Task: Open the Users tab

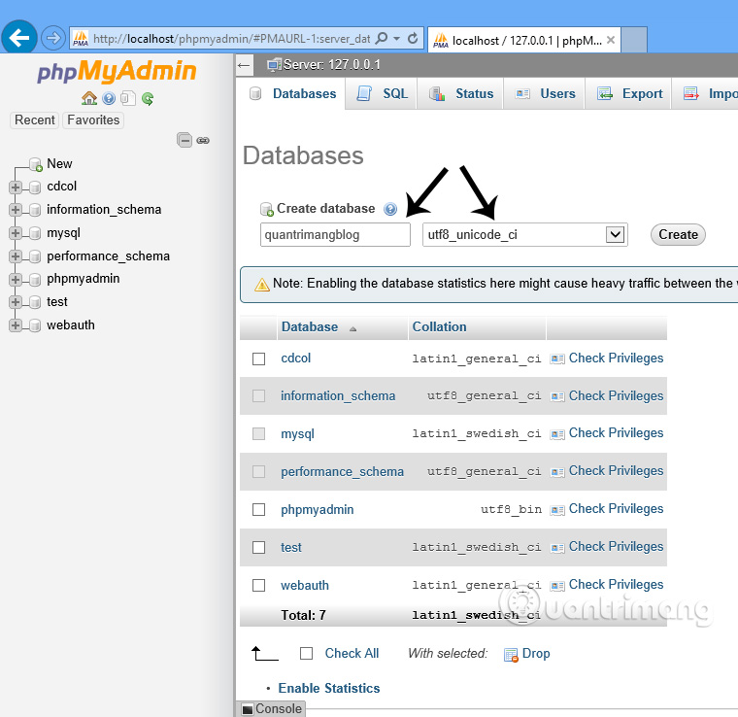Action: (x=545, y=93)
